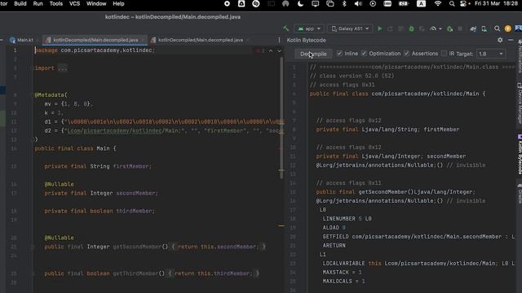Run the app with green play icon

[380, 29]
